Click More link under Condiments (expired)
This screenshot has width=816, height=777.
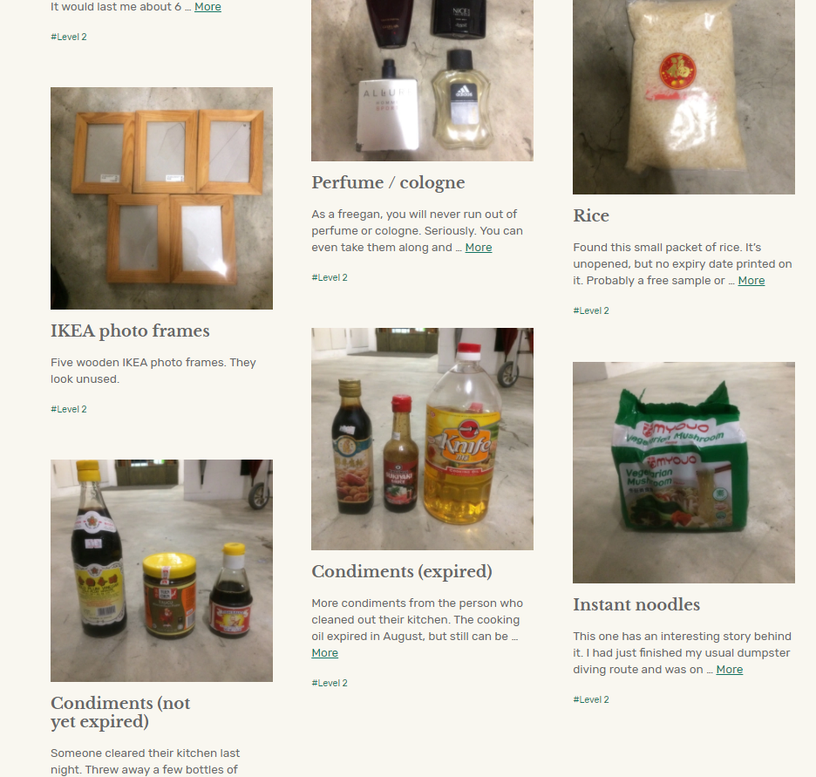click(324, 652)
